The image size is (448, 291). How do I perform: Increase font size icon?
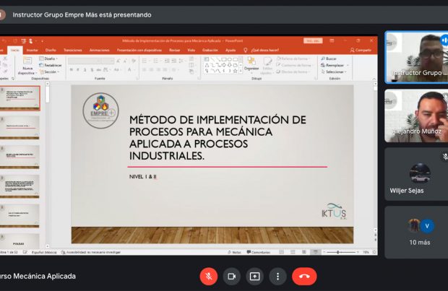[x=119, y=61]
